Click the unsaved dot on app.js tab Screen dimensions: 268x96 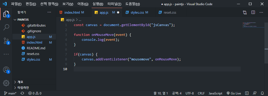(x=118, y=12)
